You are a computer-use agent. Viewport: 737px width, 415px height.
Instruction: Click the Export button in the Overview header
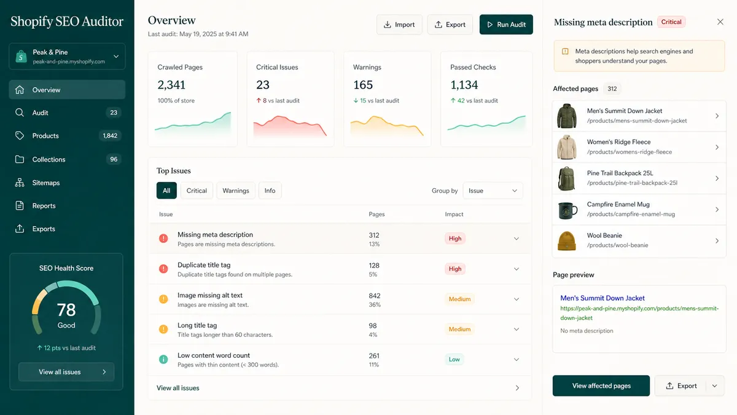tap(450, 25)
